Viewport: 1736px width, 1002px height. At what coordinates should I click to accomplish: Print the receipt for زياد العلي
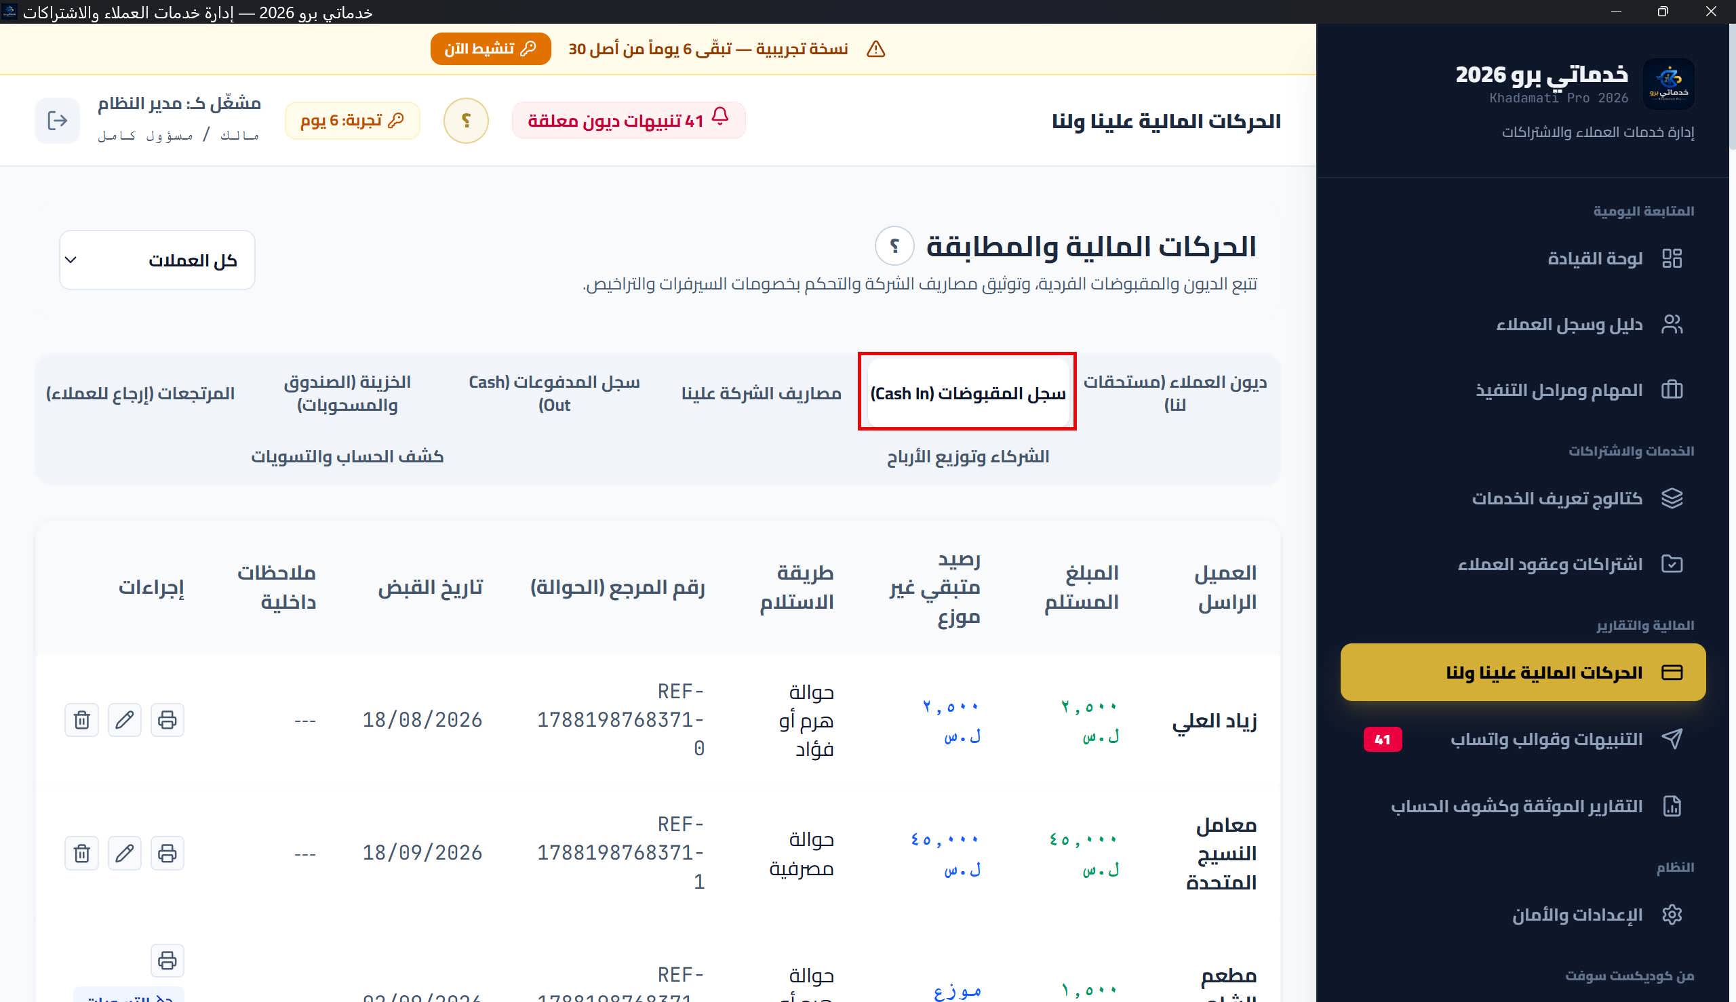pos(167,720)
